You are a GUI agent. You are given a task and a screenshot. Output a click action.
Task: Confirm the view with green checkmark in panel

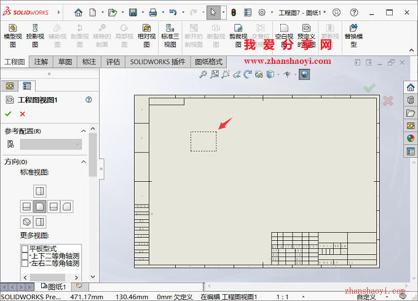[8, 114]
